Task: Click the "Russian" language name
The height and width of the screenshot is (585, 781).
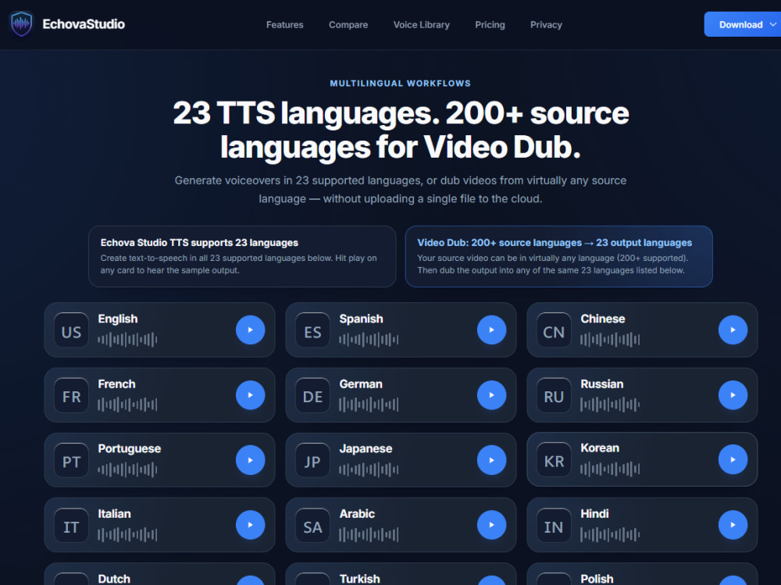Action: pos(601,384)
